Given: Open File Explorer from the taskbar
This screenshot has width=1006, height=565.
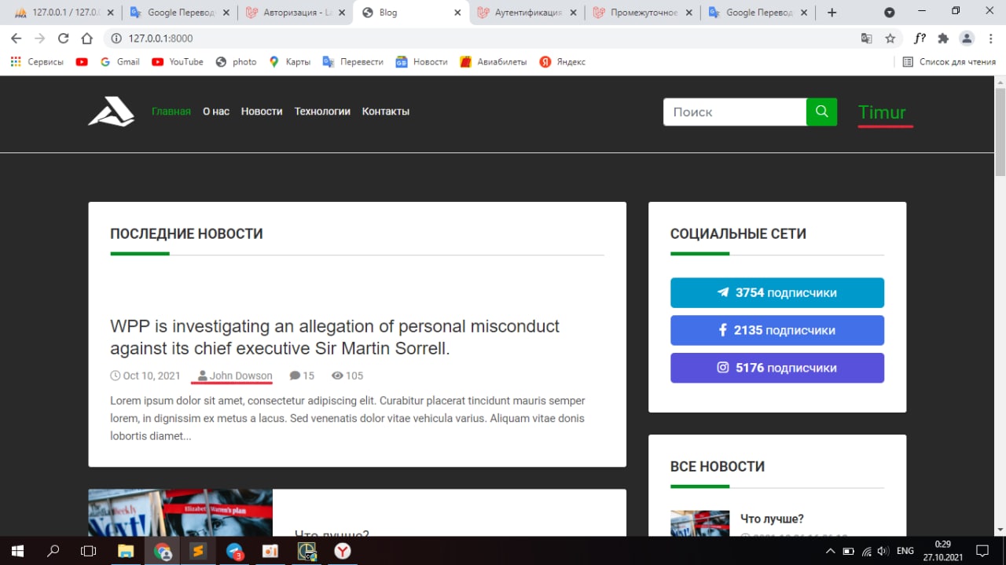Looking at the screenshot, I should (x=126, y=551).
